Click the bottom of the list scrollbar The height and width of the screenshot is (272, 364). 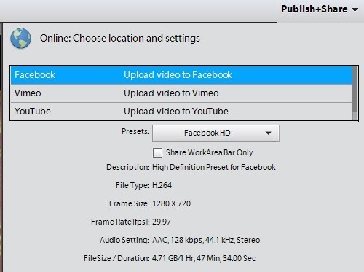pyautogui.click(x=355, y=116)
